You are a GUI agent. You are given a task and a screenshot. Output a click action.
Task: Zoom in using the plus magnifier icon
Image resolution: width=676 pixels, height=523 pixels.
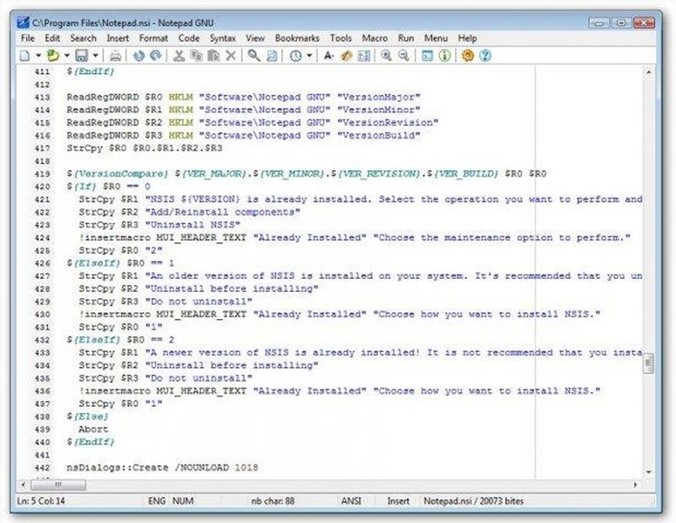(386, 56)
